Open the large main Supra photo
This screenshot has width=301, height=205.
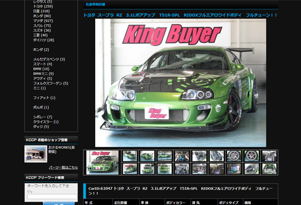click(181, 83)
